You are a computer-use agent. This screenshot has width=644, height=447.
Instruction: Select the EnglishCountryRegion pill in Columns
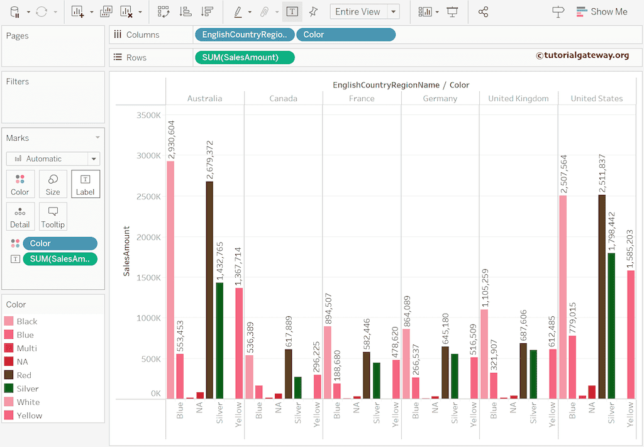pos(244,35)
